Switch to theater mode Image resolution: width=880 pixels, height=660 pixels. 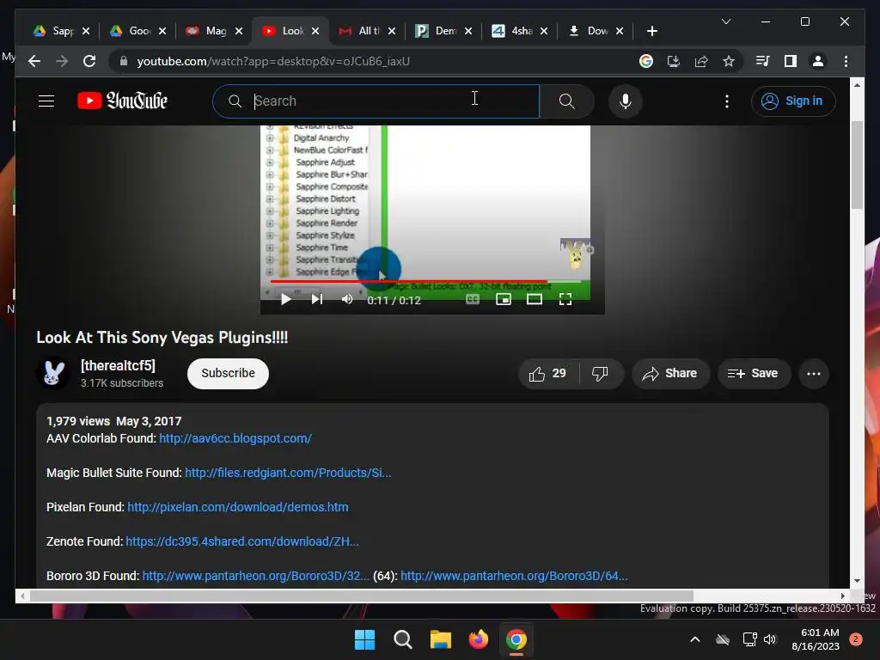click(535, 300)
